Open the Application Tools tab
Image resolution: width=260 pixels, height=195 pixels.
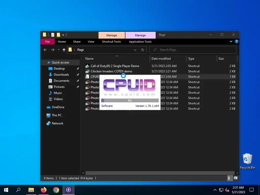pos(140,42)
